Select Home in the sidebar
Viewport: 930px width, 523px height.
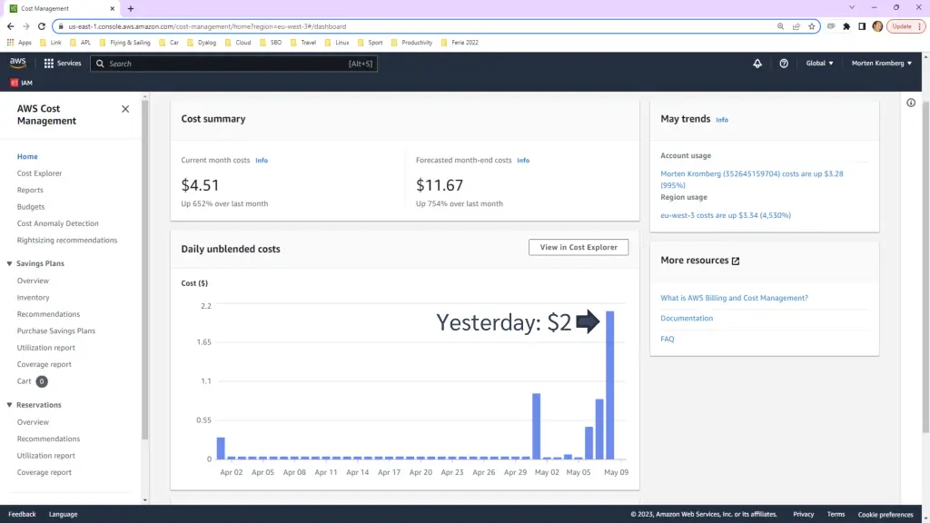point(27,156)
